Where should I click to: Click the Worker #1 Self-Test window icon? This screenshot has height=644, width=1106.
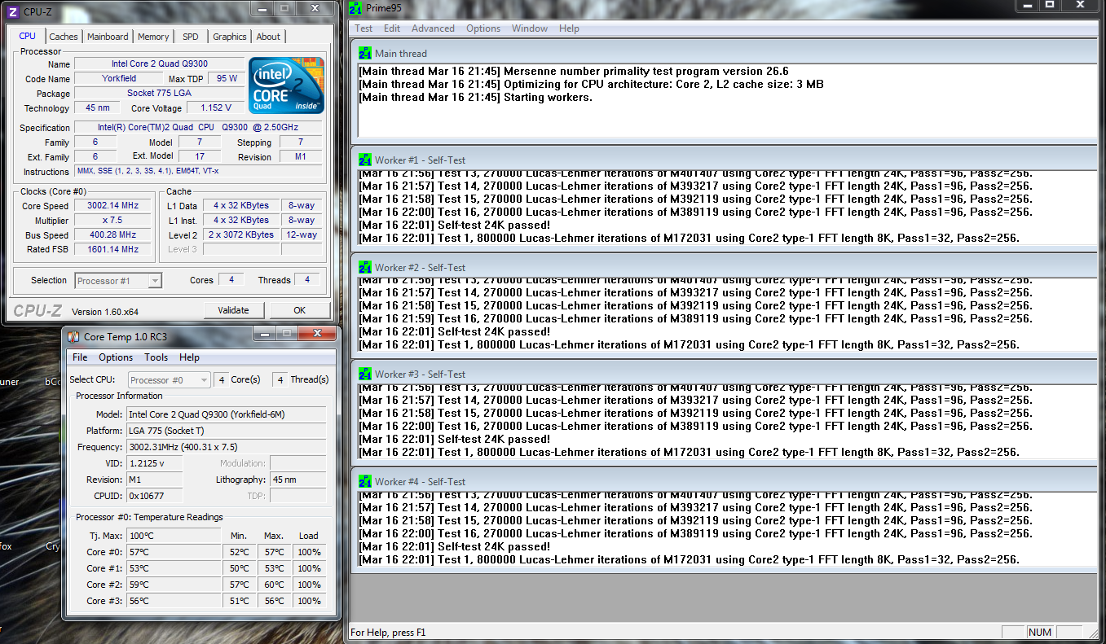click(x=365, y=160)
